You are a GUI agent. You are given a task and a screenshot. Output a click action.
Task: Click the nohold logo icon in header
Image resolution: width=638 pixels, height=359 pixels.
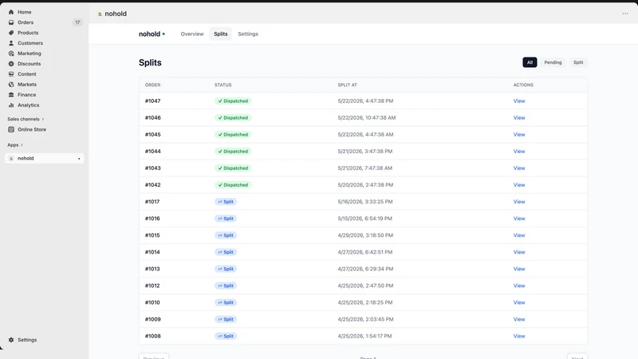100,14
